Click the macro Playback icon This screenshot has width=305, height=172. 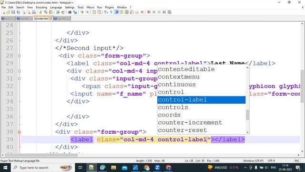click(x=159, y=12)
